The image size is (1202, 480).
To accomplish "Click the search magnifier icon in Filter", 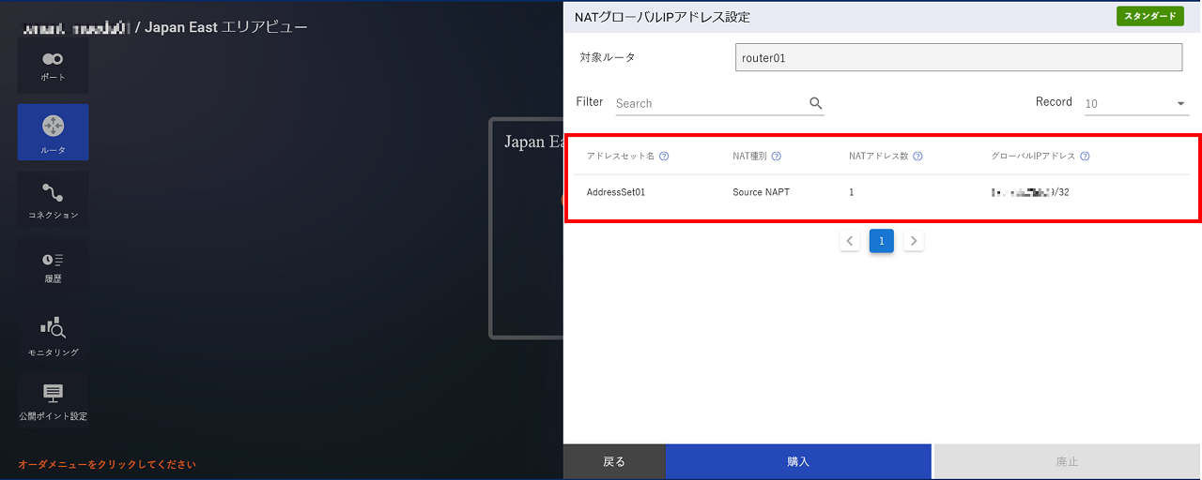I will pos(815,103).
